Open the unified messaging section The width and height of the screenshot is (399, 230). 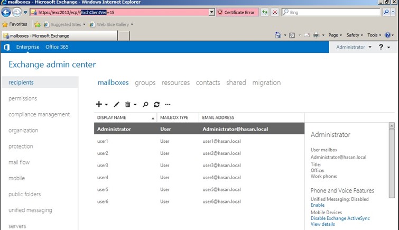[x=30, y=210]
